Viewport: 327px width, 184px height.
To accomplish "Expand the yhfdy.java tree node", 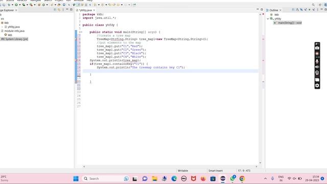I will point(2,27).
